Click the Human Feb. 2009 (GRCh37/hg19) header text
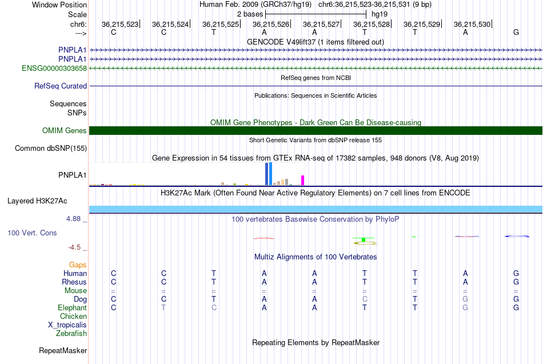 point(255,5)
